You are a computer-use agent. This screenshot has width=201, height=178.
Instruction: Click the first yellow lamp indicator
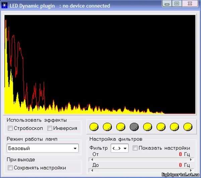tap(94, 127)
